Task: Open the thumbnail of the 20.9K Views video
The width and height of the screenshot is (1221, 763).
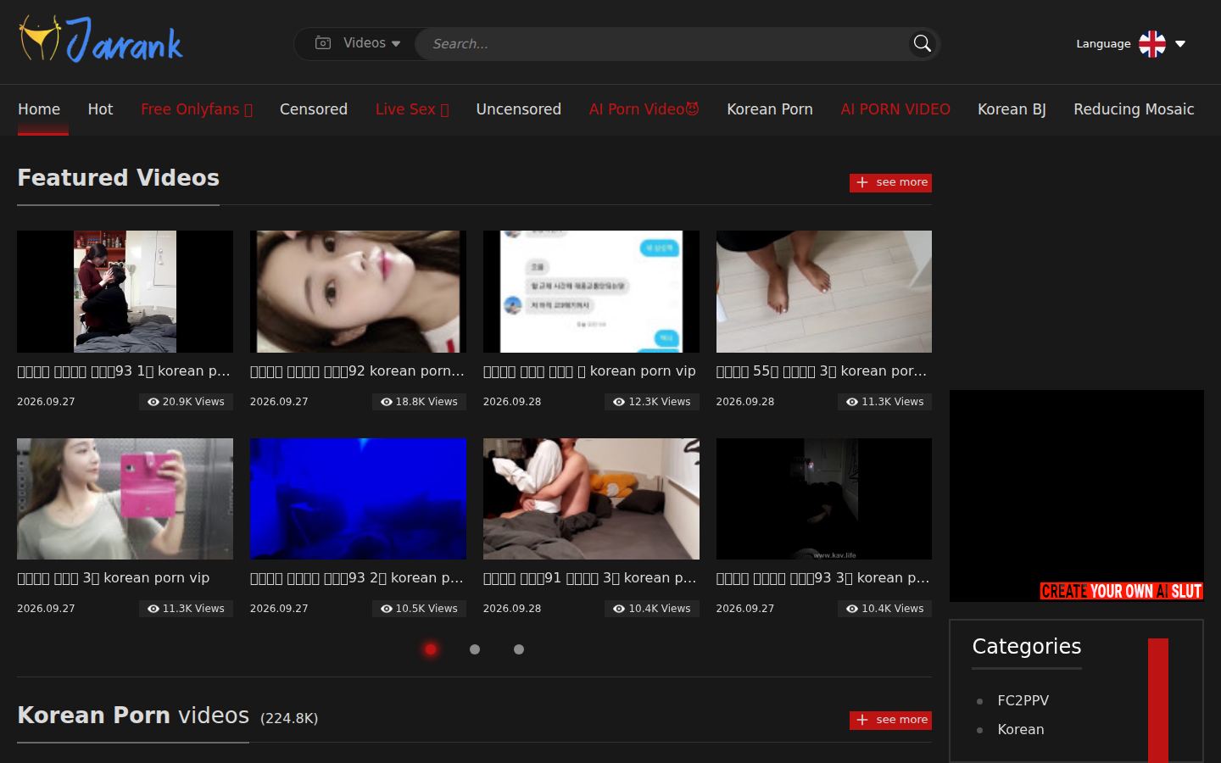Action: 125,292
